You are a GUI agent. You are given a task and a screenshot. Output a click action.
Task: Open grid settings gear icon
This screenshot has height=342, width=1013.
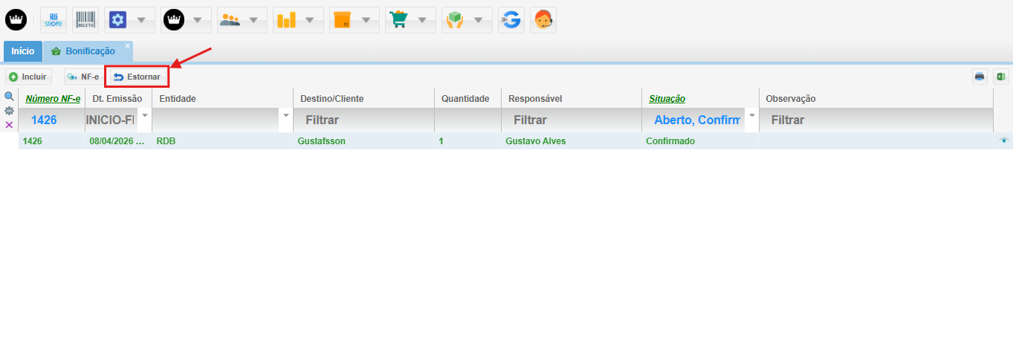click(x=10, y=110)
